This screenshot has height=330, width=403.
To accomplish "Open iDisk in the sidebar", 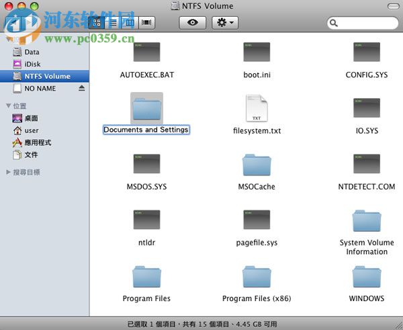I will tap(45, 64).
